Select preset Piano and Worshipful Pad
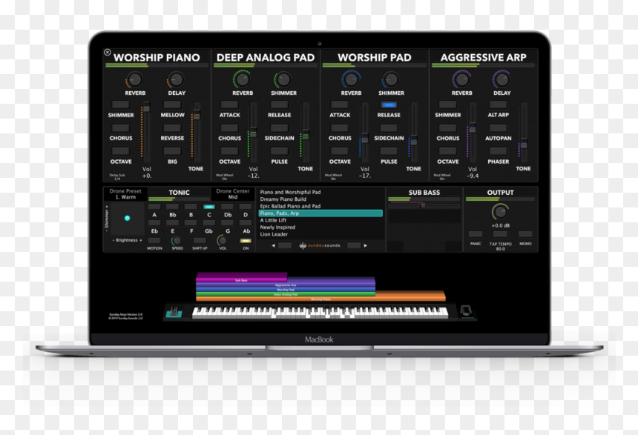The image size is (638, 435). tap(320, 192)
